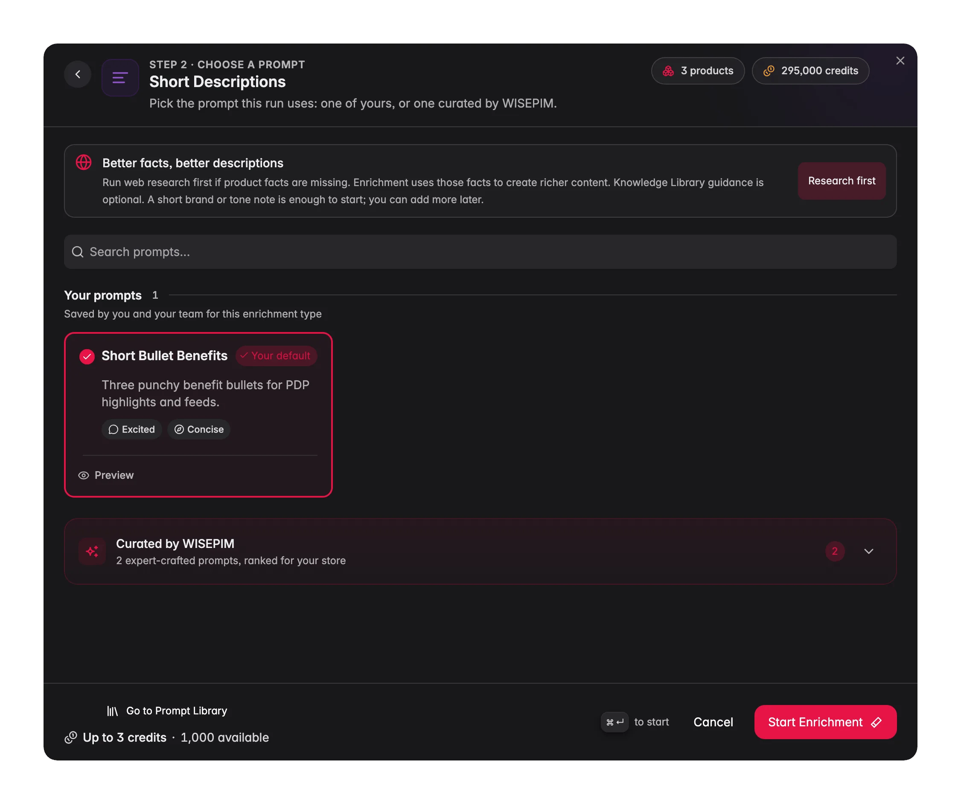Expand Curated by WISEPIM chevron
The image size is (961, 804).
click(868, 551)
